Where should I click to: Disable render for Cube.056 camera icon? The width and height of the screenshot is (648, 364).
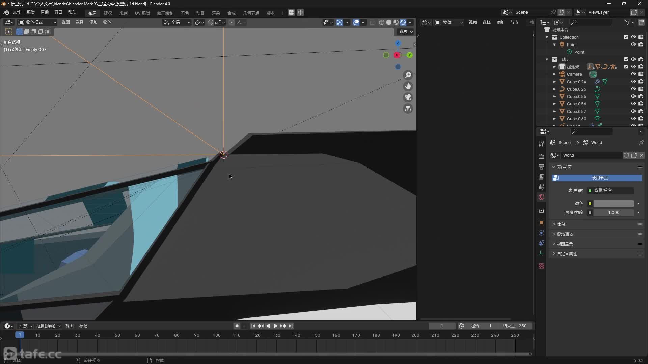pyautogui.click(x=641, y=104)
